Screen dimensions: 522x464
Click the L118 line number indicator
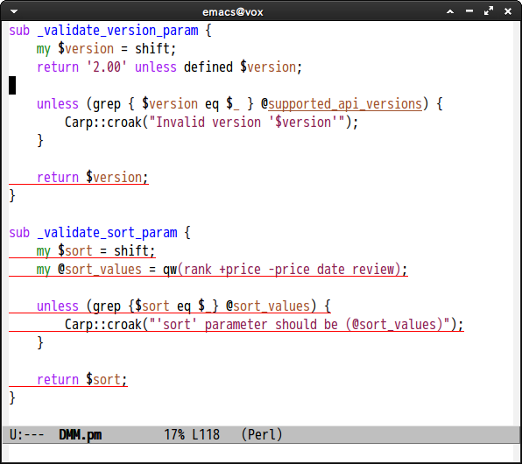[x=206, y=435]
